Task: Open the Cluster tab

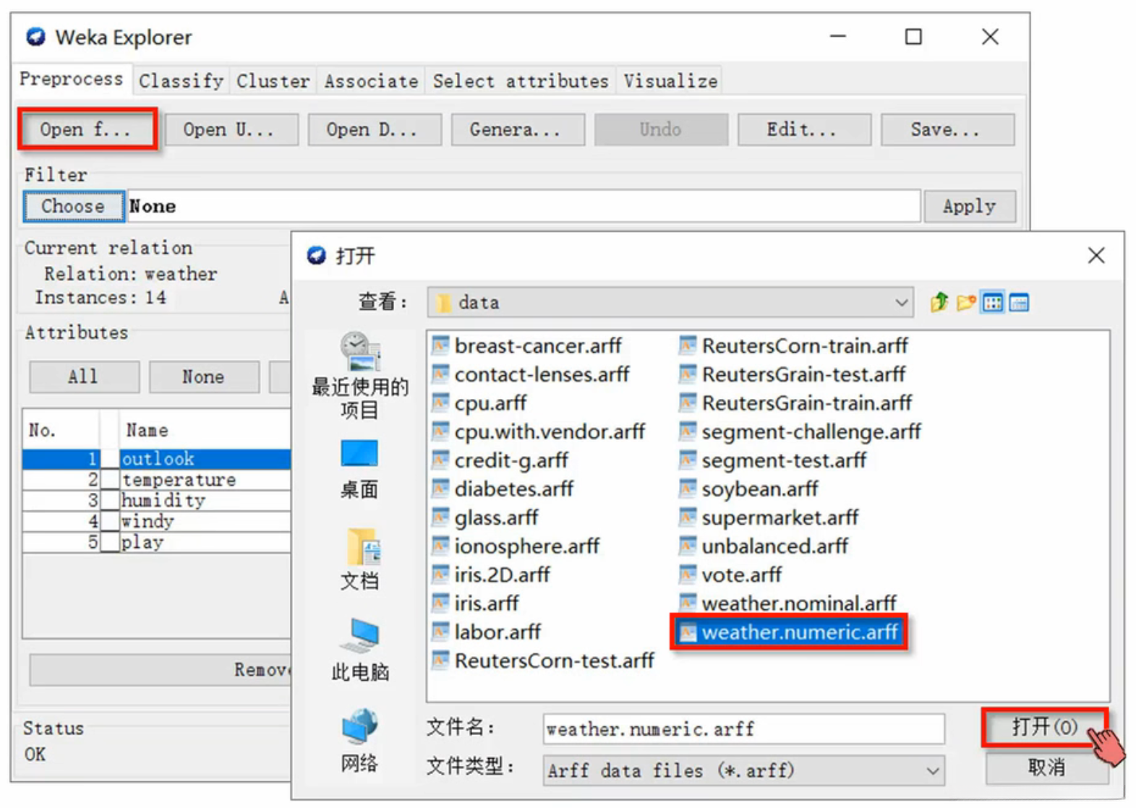Action: click(273, 81)
